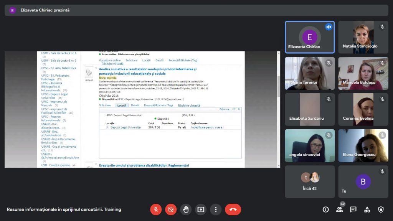Viewport: 393px width, 221px height.
Task: Open the chat panel icon
Action: pos(353,209)
